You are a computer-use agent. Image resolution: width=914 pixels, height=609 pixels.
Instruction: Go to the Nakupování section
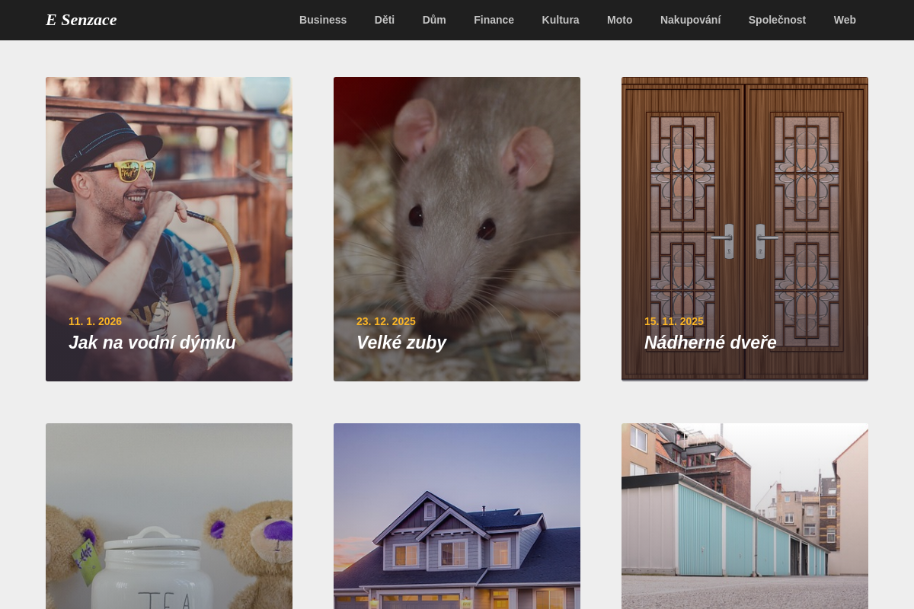click(x=690, y=20)
